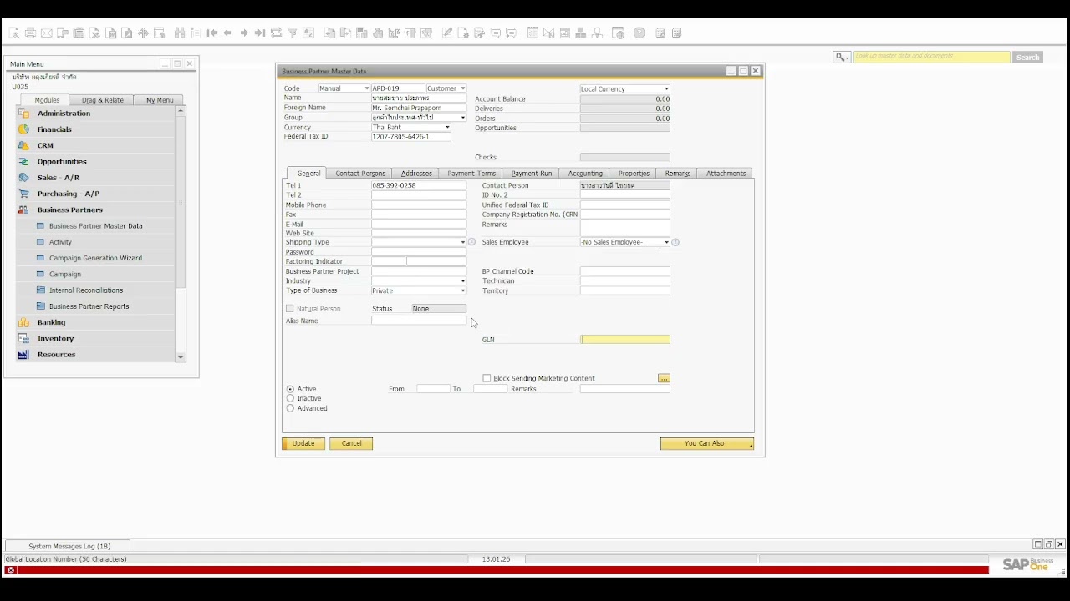Click the Filter funnel toolbar icon
Image resolution: width=1070 pixels, height=601 pixels.
coord(293,33)
